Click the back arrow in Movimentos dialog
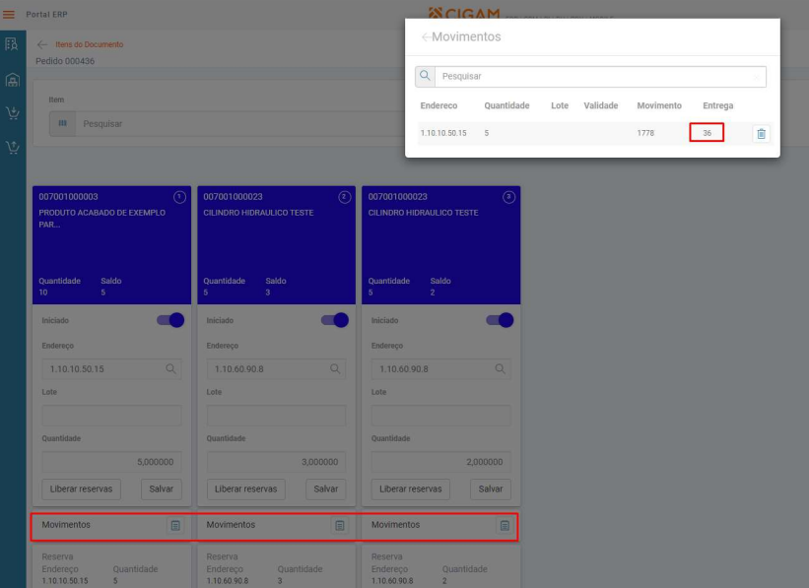809x588 pixels. pyautogui.click(x=426, y=36)
